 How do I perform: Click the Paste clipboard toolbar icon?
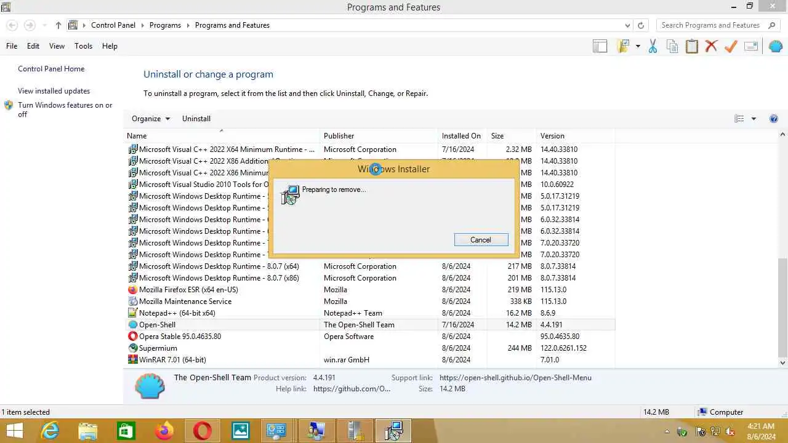point(692,46)
